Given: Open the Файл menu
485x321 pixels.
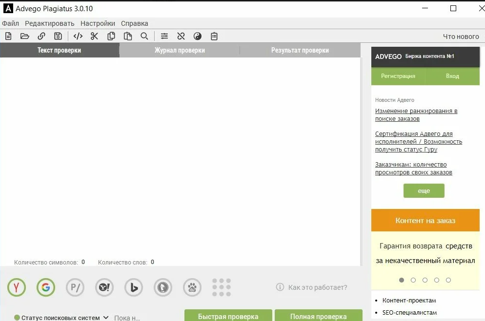Looking at the screenshot, I should [x=11, y=23].
